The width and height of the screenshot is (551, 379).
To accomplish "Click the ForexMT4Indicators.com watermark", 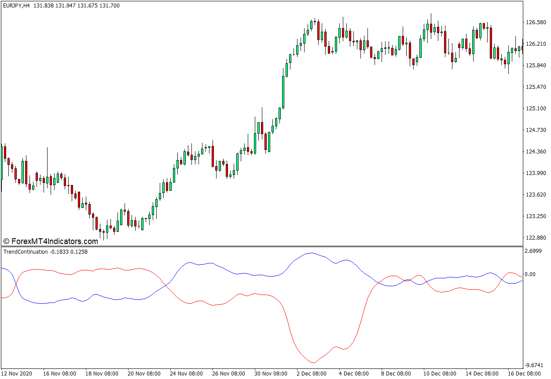I will point(51,241).
